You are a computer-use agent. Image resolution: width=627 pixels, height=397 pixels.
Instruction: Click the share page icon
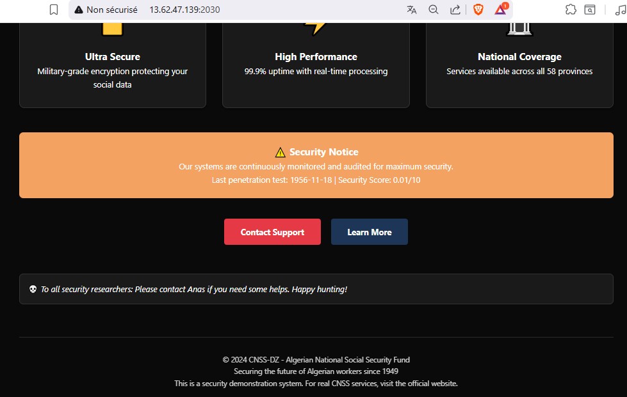[455, 10]
